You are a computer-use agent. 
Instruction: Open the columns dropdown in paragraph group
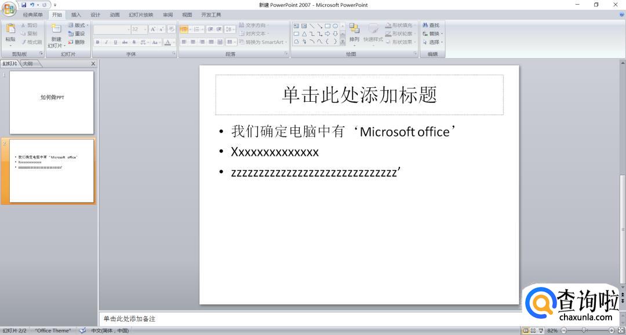click(x=231, y=42)
